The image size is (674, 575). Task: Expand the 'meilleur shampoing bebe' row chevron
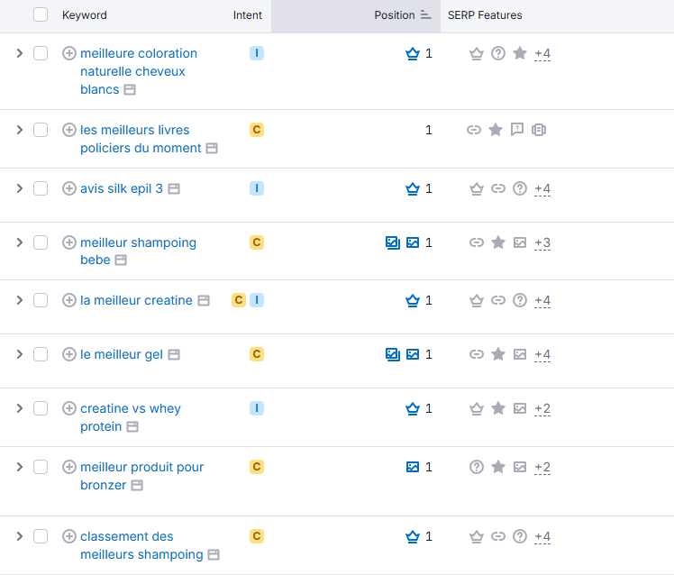tap(19, 242)
